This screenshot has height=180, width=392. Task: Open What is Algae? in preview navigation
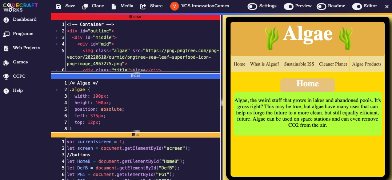click(x=264, y=64)
